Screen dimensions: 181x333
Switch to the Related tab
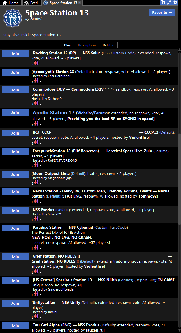108,45
